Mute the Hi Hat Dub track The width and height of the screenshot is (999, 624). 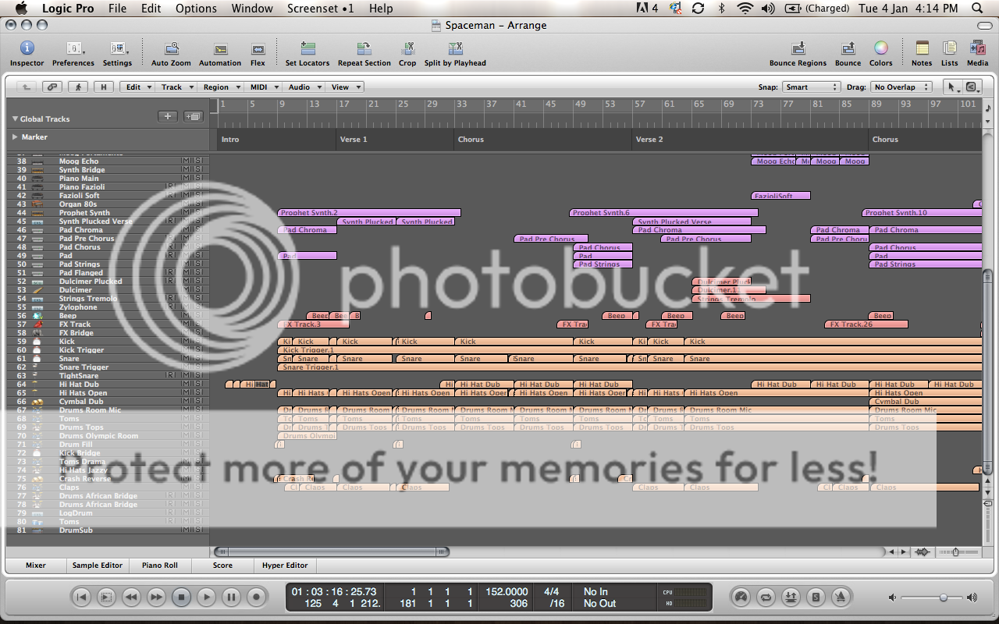[185, 385]
